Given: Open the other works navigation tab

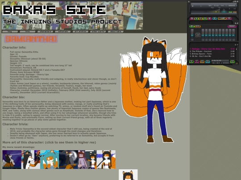Looking at the screenshot, I should click(98, 32).
